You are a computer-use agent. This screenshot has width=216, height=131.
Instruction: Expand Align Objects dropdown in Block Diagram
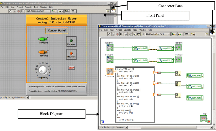pos(174,34)
